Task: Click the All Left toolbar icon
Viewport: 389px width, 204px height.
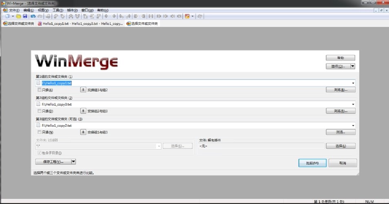Action: (144, 16)
